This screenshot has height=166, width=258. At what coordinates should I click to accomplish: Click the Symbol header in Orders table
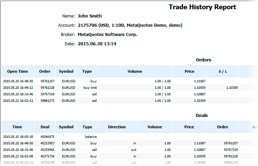[66, 71]
